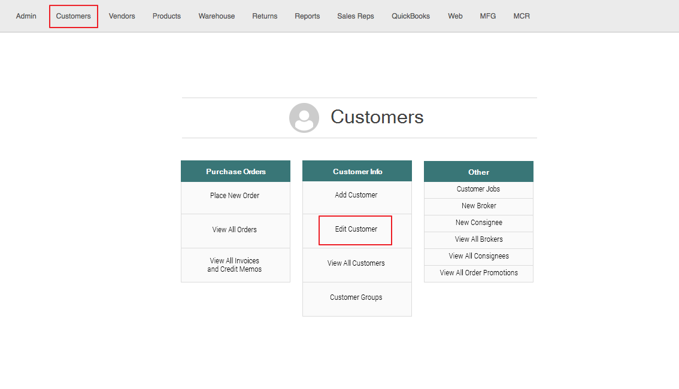The width and height of the screenshot is (679, 389).
Task: View All Order Promotions
Action: pos(478,273)
